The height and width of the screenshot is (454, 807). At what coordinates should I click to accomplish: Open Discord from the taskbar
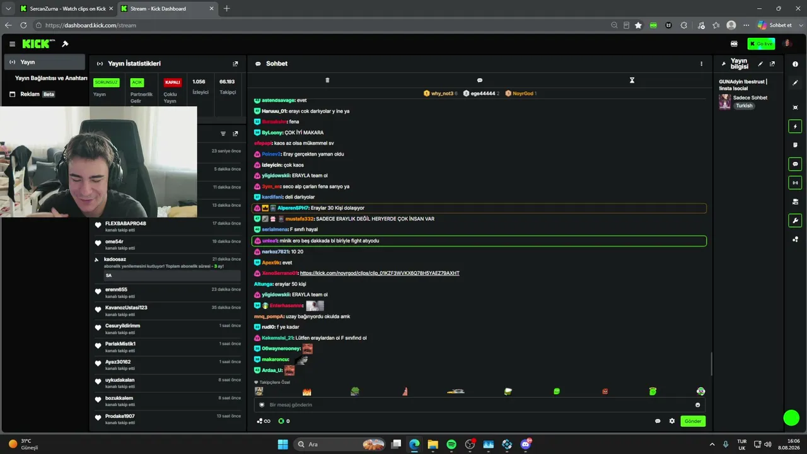tap(526, 445)
